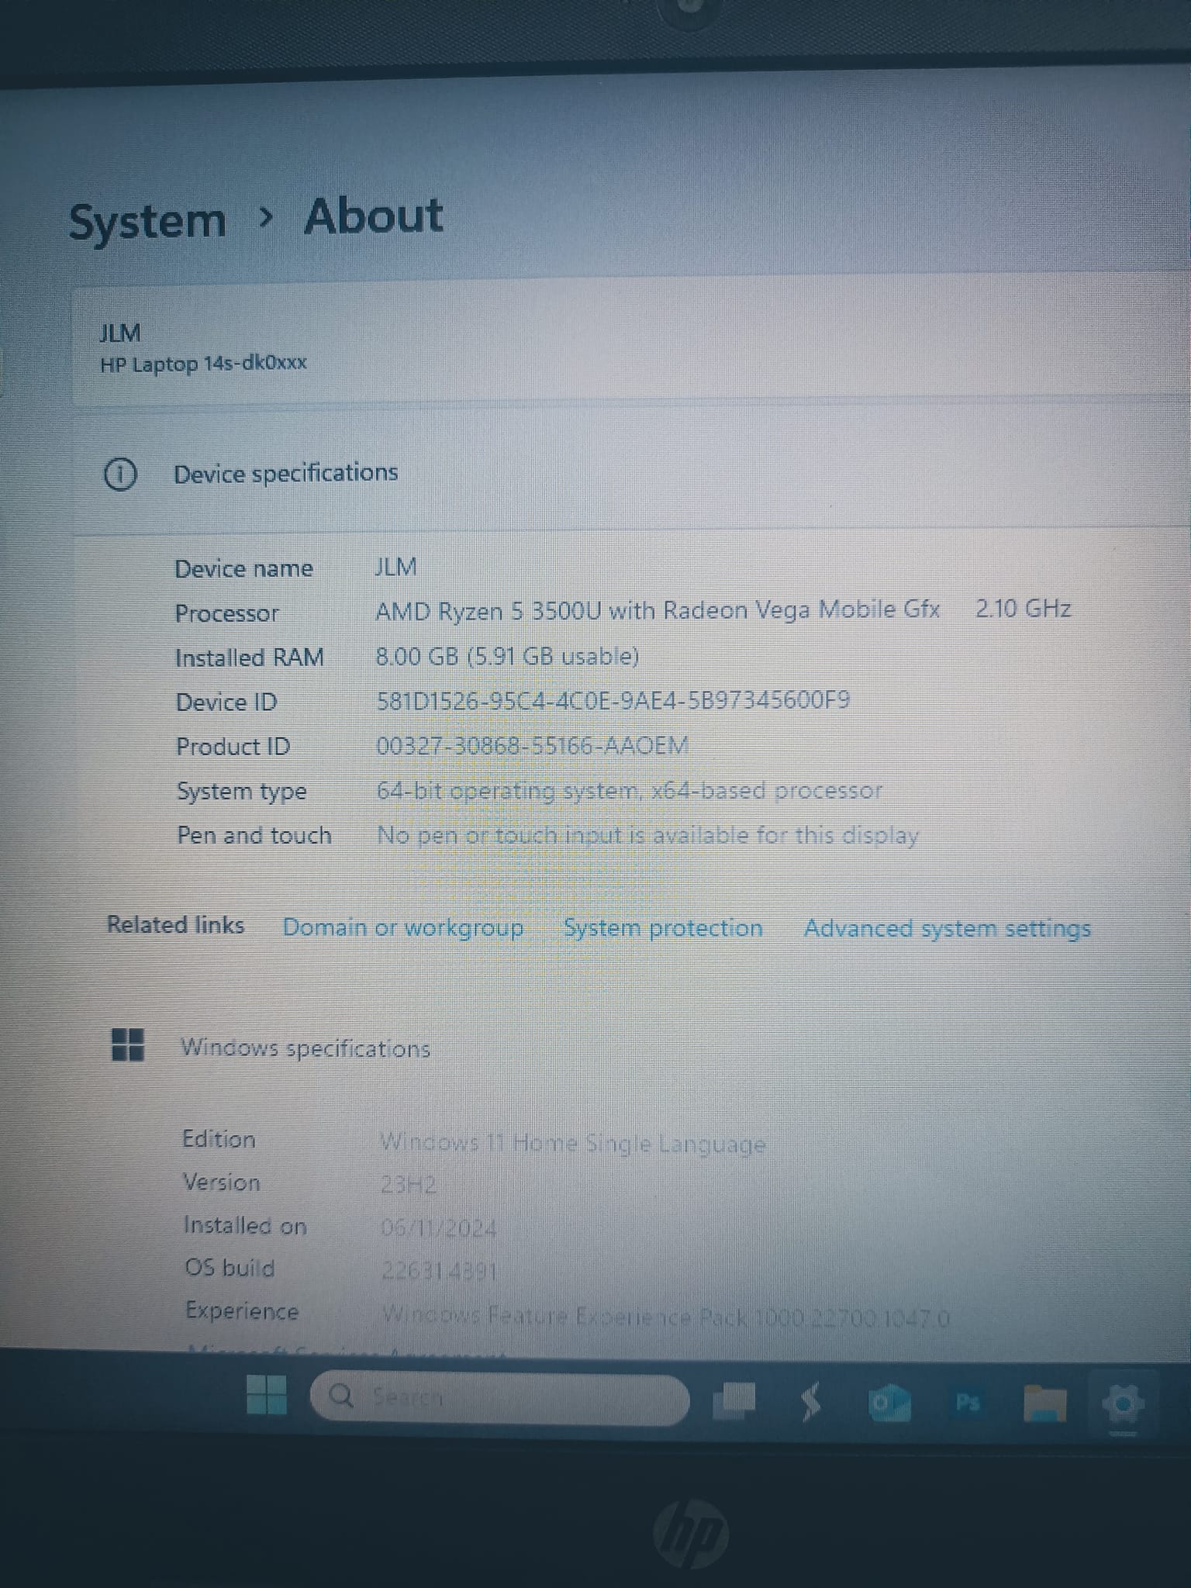The width and height of the screenshot is (1191, 1588).
Task: Select the No pen or touch input text
Action: [647, 835]
